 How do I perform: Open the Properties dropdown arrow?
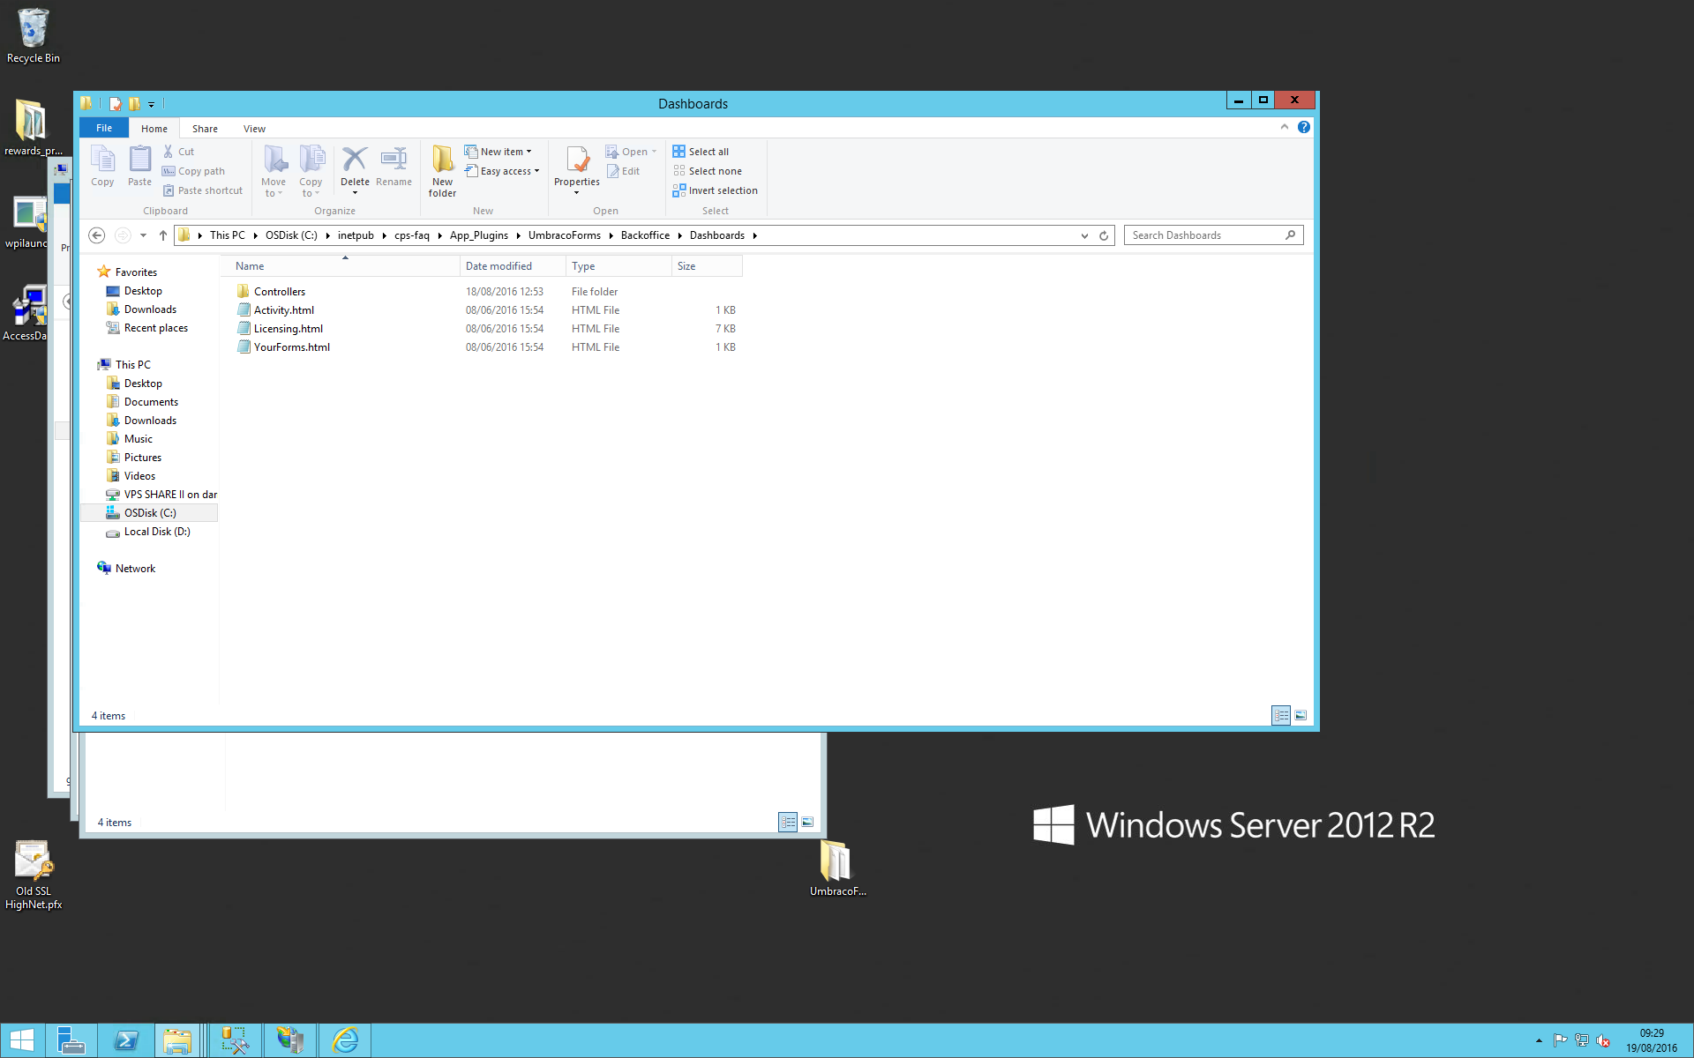pos(577,192)
